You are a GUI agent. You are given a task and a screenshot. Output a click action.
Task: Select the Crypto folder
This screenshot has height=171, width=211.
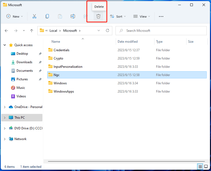127,58
